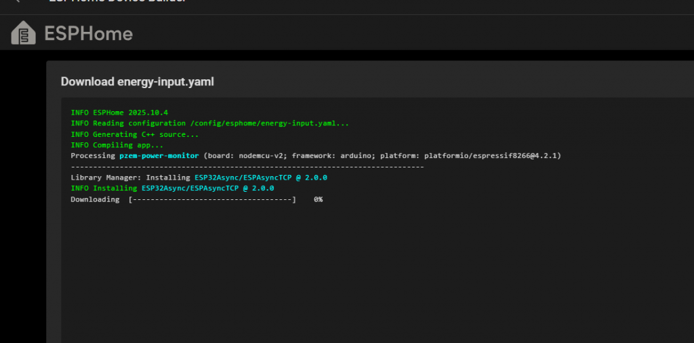Click the ESPHome house logo icon
Viewport: 694px width, 343px height.
pyautogui.click(x=24, y=33)
